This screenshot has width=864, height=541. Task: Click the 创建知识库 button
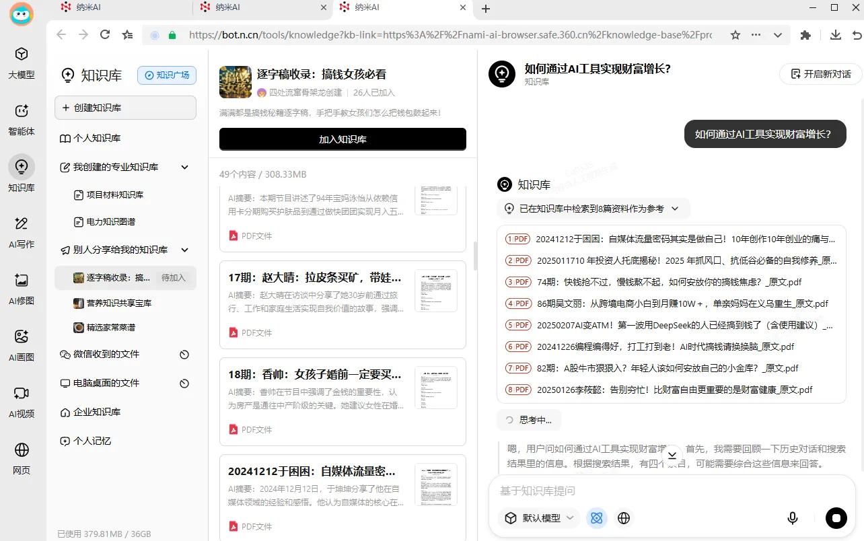coord(125,108)
